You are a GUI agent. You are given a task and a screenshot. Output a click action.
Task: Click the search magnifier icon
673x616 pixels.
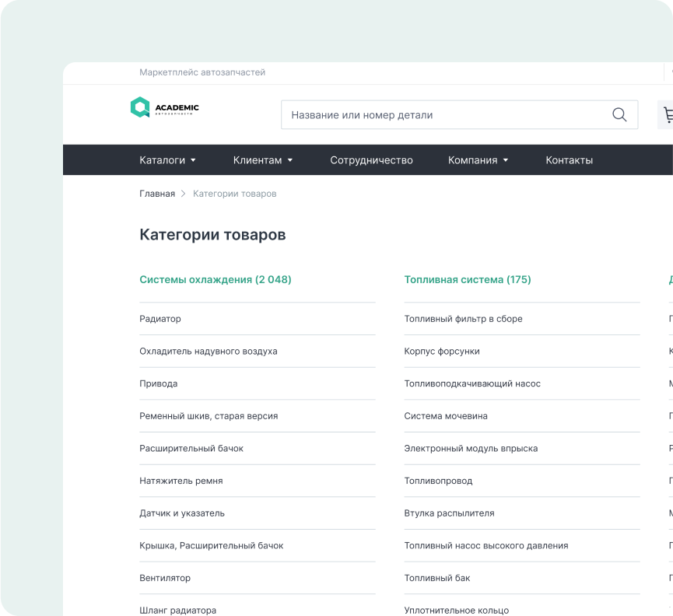point(619,114)
